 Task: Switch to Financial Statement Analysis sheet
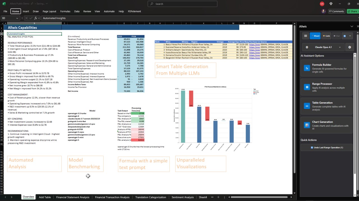point(73,197)
